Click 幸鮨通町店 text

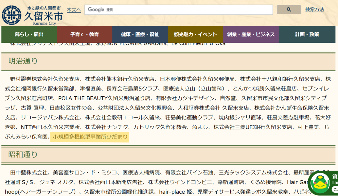231,182
